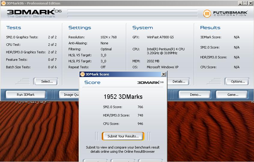Open the Image Quality button

pyautogui.click(x=69, y=95)
